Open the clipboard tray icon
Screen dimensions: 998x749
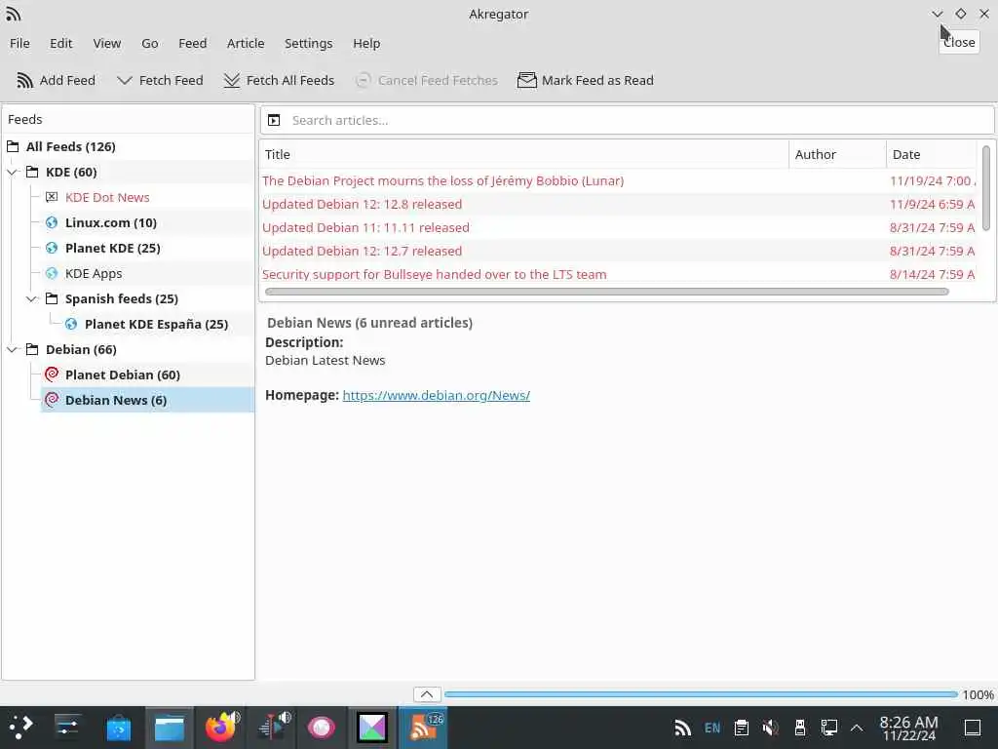coord(742,728)
